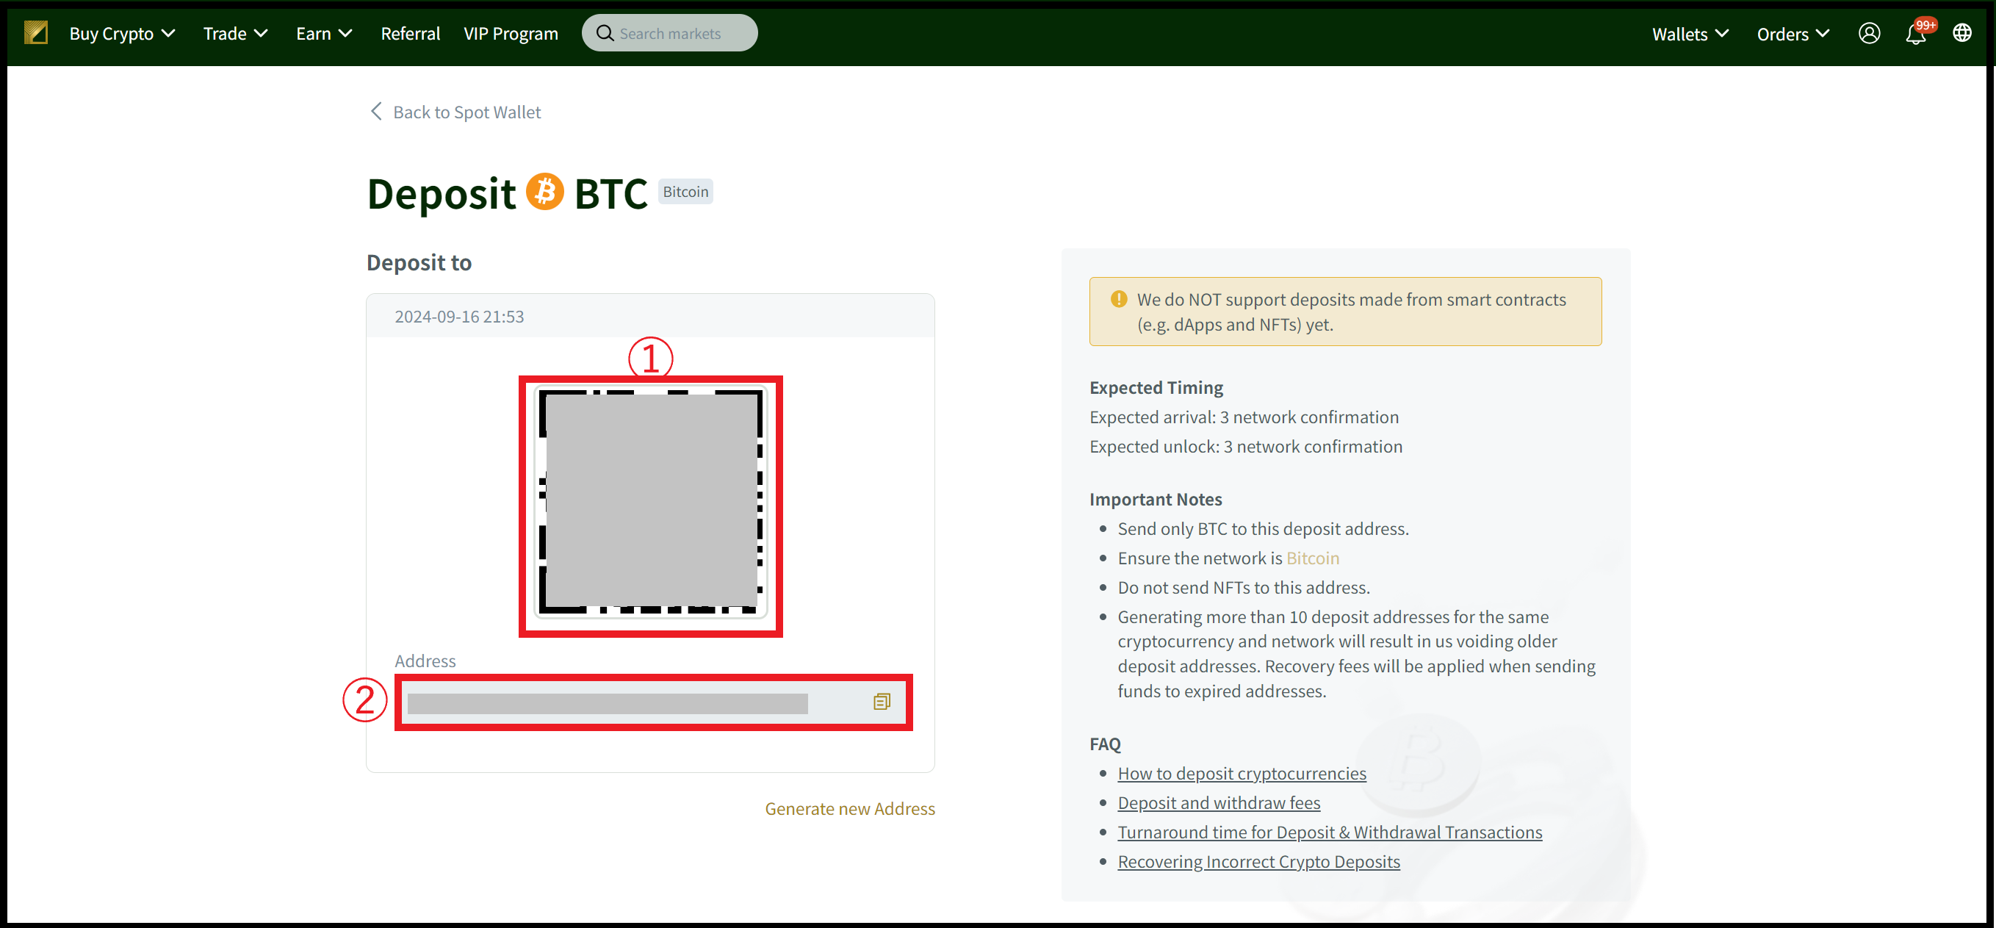Viewport: 1996px width, 928px height.
Task: Open Recovering Incorrect Crypto Deposits link
Action: pos(1258,861)
